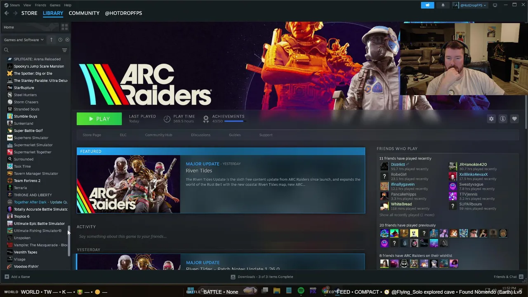Open Sweatyvague friend entry
The height and width of the screenshot is (297, 528).
(471, 186)
